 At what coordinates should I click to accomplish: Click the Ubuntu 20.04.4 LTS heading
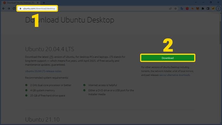pyautogui.click(x=49, y=49)
